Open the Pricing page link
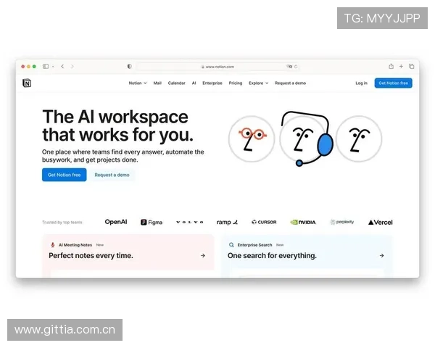435x348 pixels. coord(236,83)
